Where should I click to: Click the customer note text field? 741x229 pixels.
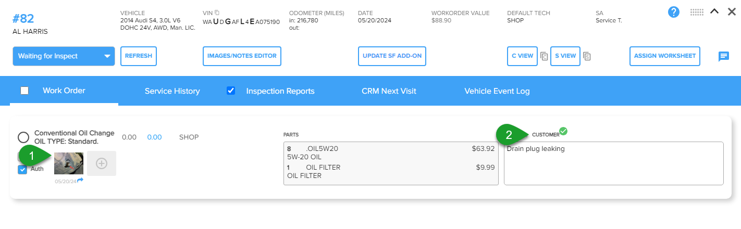614,163
